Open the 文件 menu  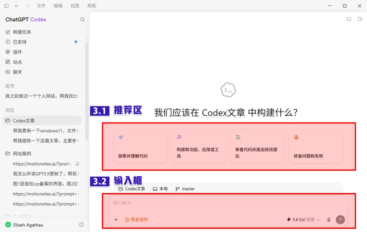[41, 6]
